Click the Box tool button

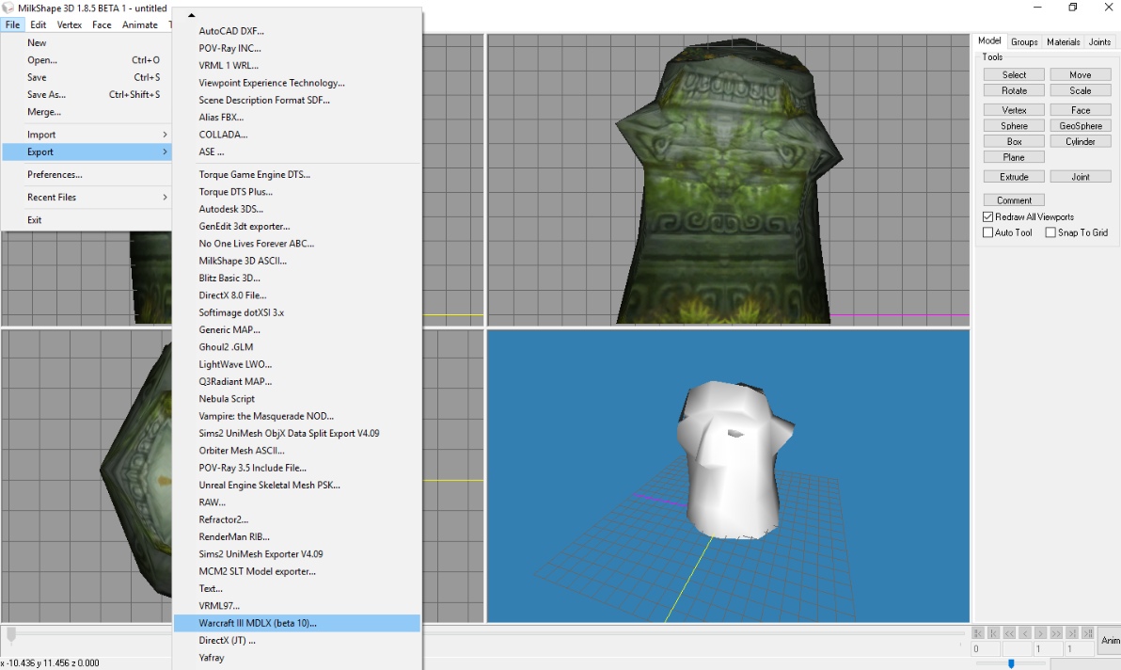(1014, 141)
